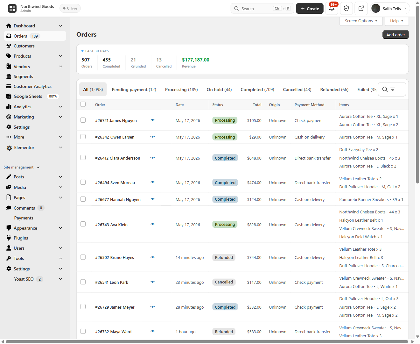Click the Plugins plug icon
This screenshot has width=420, height=344.
pyautogui.click(x=9, y=238)
